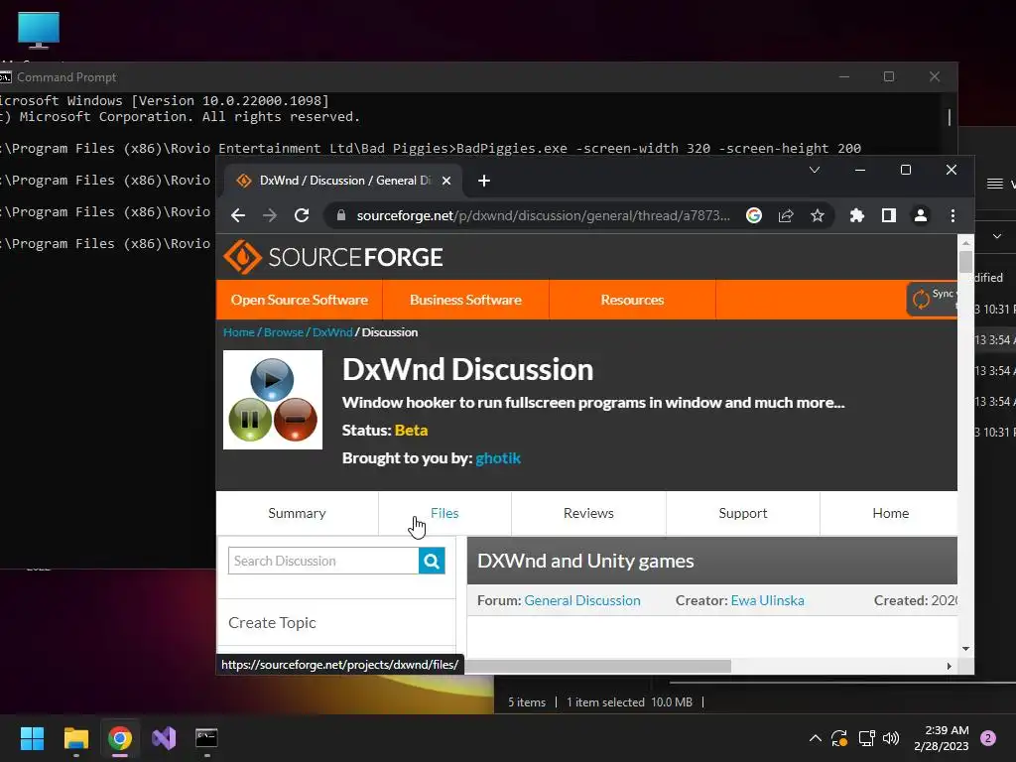Image resolution: width=1016 pixels, height=762 pixels.
Task: Click the Command Prompt taskbar icon
Action: pyautogui.click(x=206, y=738)
